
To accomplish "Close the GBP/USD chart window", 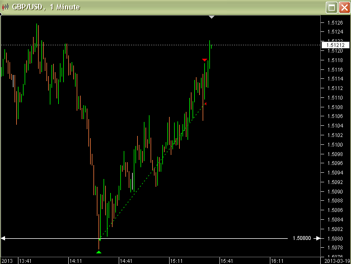I will (x=344, y=8).
